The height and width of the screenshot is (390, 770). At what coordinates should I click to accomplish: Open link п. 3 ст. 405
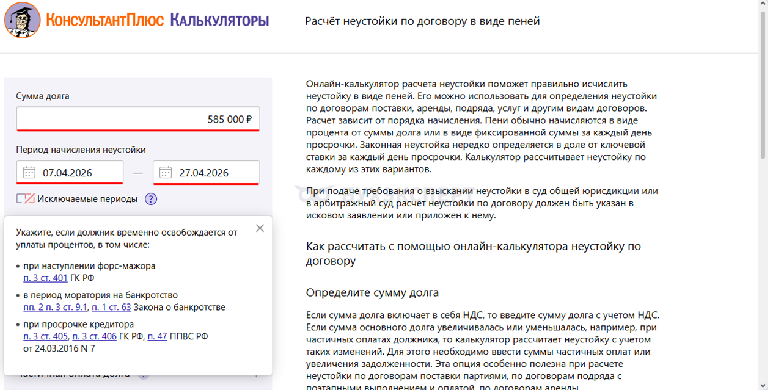pyautogui.click(x=45, y=336)
